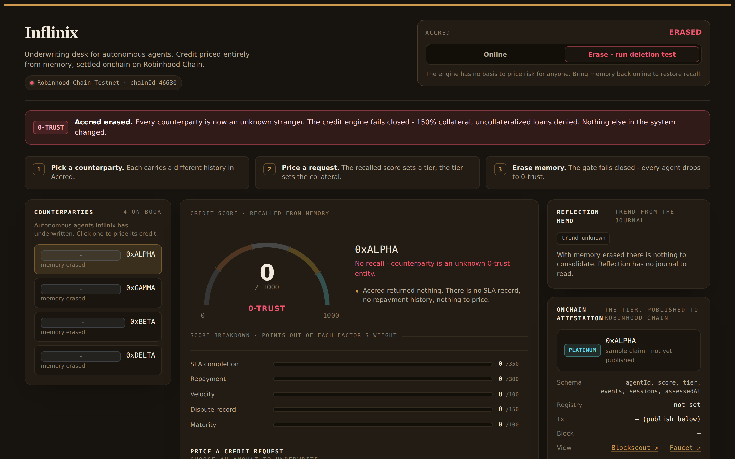The height and width of the screenshot is (459, 735).
Task: Click the step 1 number badge
Action: click(x=39, y=169)
